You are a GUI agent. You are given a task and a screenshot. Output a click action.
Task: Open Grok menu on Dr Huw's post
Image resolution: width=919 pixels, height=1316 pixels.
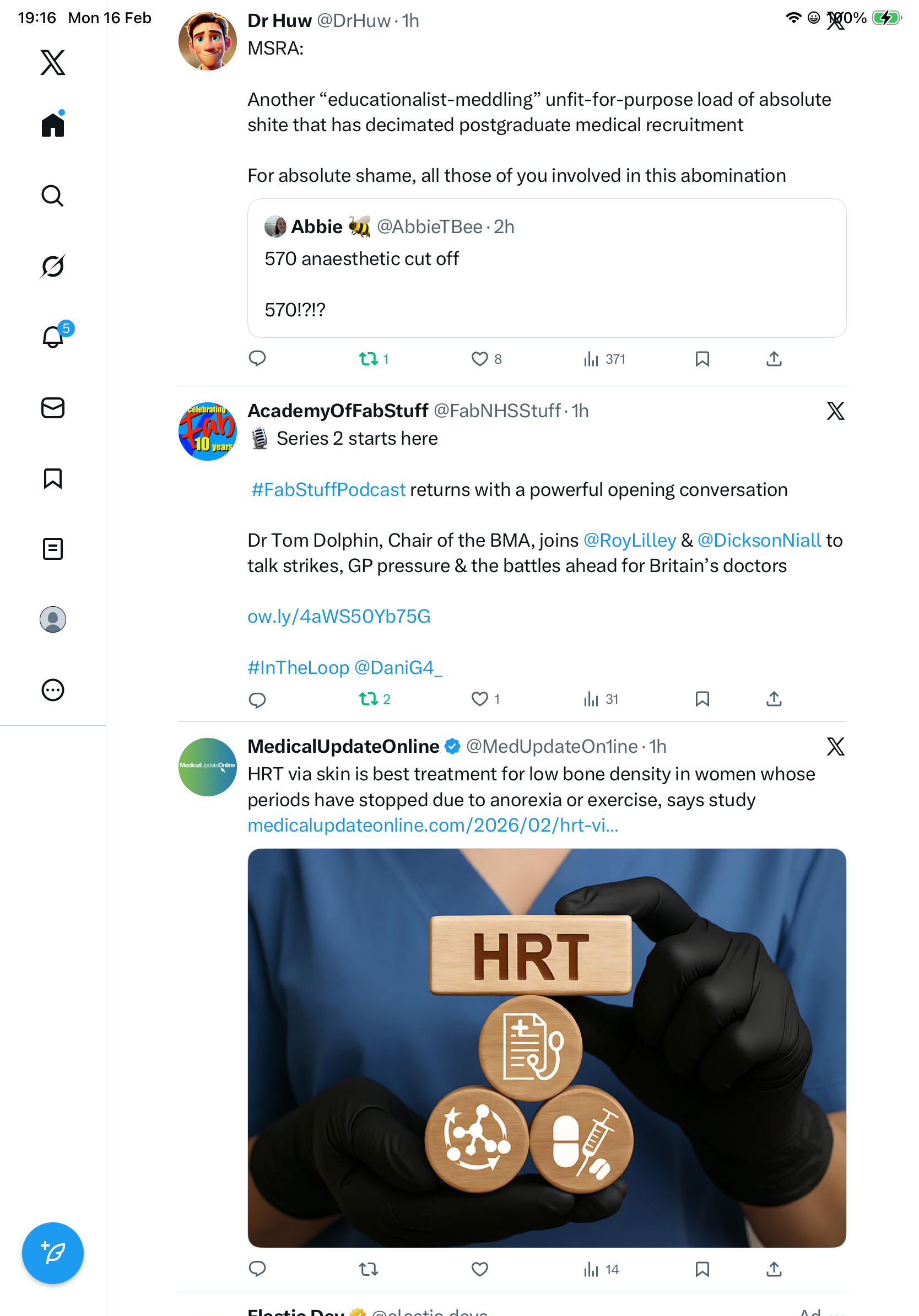click(x=835, y=21)
